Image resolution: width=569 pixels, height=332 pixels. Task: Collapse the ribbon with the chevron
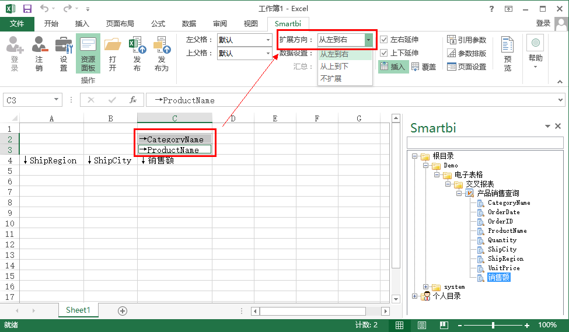tap(560, 82)
